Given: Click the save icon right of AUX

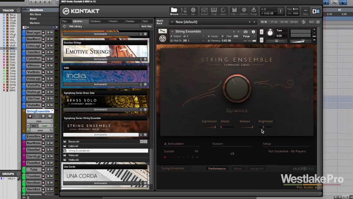Looking at the screenshot, I should point(318,22).
